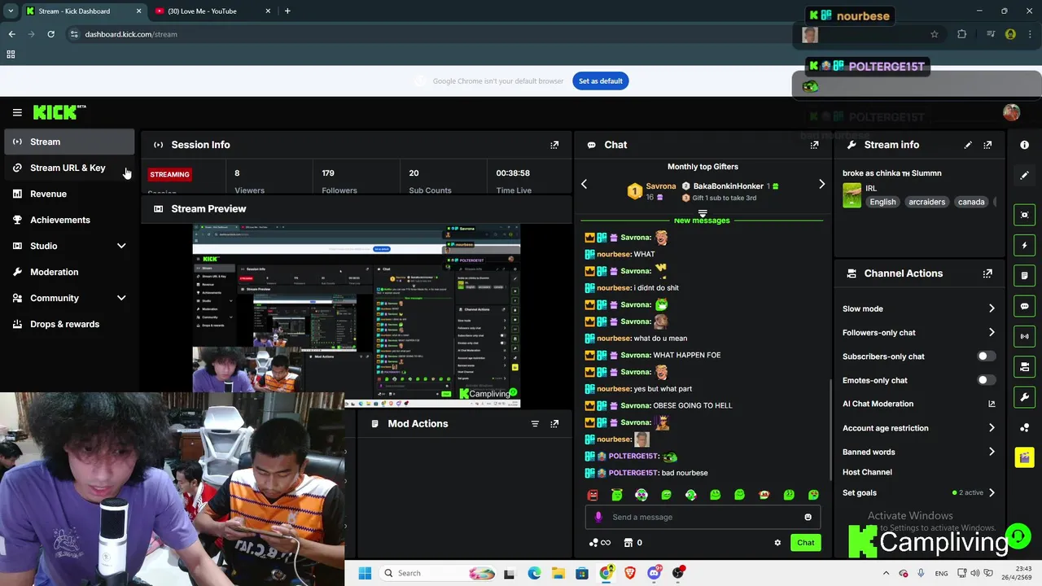Screen dimensions: 1042x586
Task: Open the emoji picker in the message box
Action: point(808,517)
